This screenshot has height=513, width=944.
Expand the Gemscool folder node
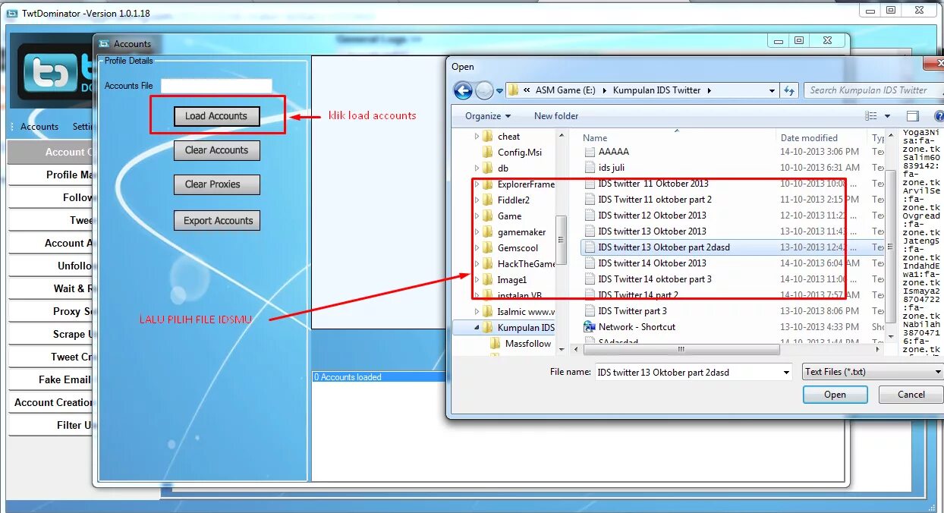click(477, 248)
